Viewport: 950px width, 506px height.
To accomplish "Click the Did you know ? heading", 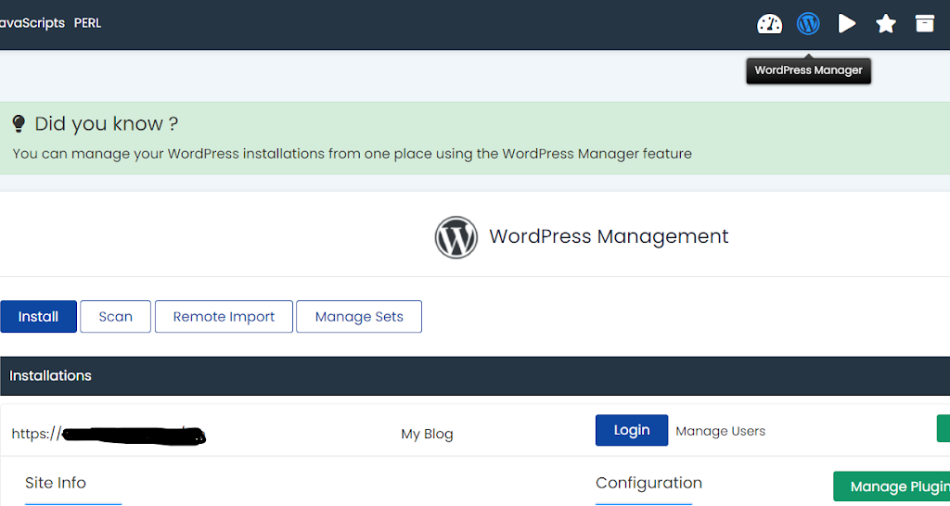I will [x=106, y=124].
